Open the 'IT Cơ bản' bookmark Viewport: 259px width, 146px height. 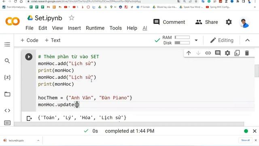coord(143,7)
